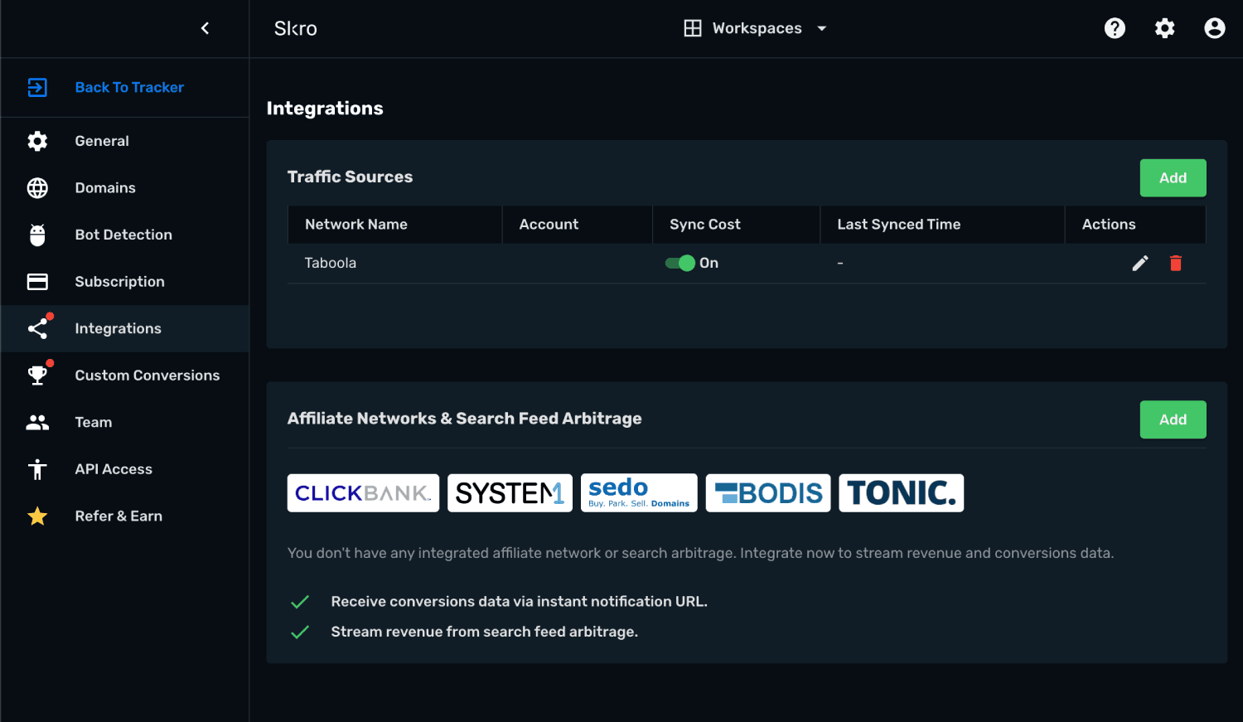Select the Bodis logo tile

[768, 493]
